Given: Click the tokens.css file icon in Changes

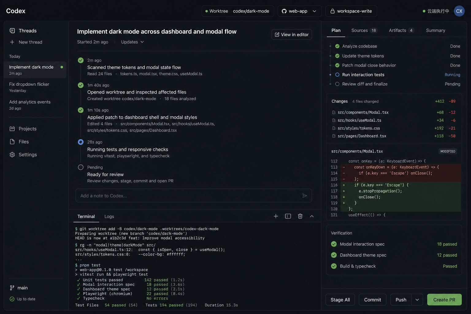Looking at the screenshot, I should coord(334,128).
